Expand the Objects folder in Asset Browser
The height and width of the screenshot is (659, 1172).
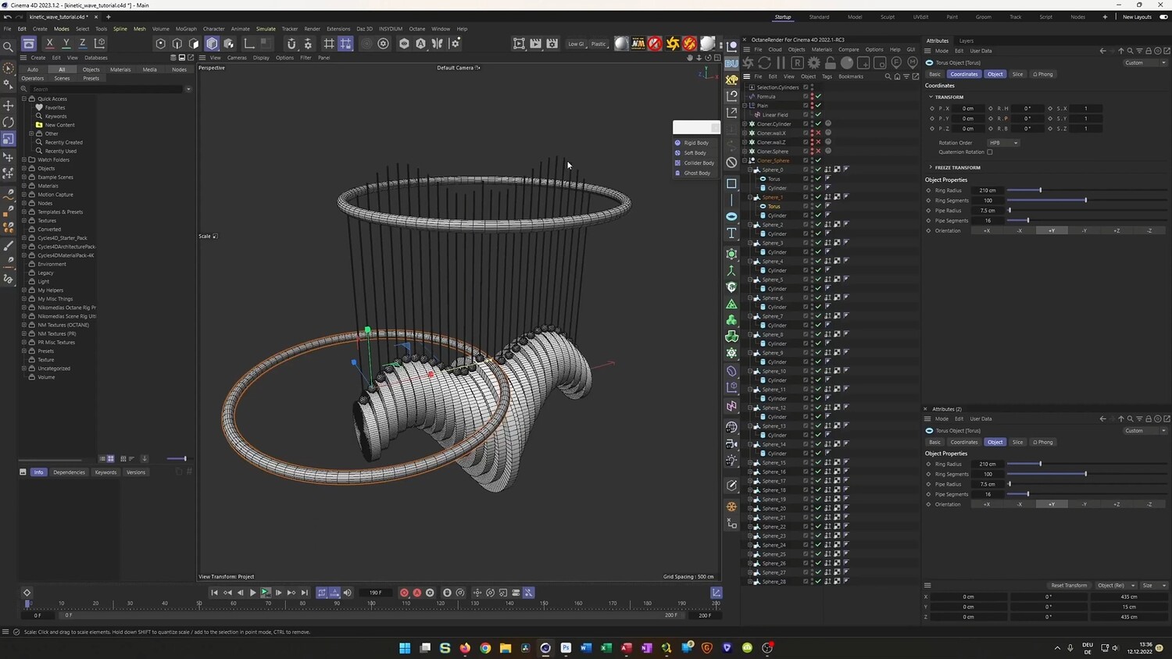[24, 169]
